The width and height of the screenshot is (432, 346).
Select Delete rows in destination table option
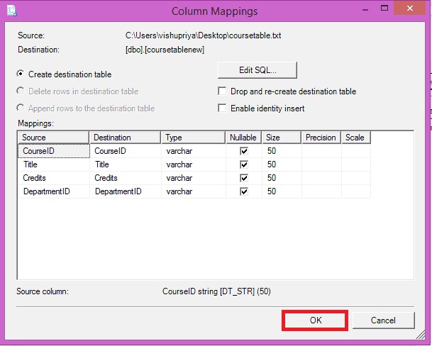pos(20,91)
